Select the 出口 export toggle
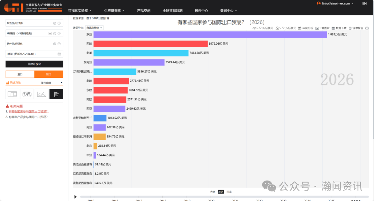The width and height of the screenshot is (374, 201). point(49,74)
